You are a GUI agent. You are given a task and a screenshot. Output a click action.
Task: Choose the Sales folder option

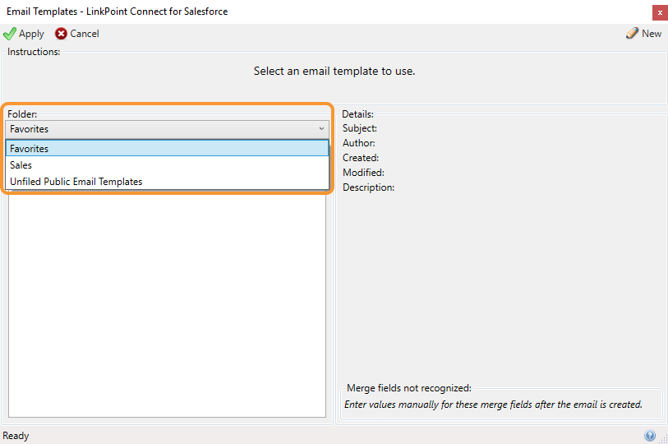click(x=167, y=165)
